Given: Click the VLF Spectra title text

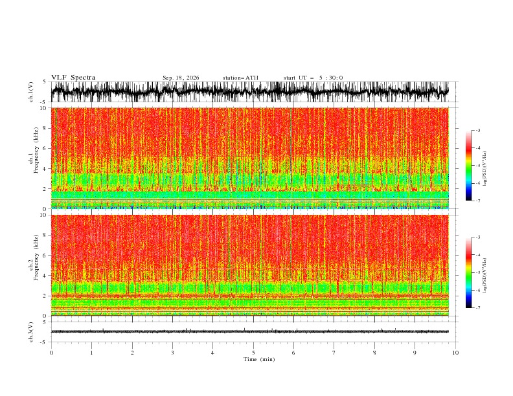Looking at the screenshot, I should point(73,78).
